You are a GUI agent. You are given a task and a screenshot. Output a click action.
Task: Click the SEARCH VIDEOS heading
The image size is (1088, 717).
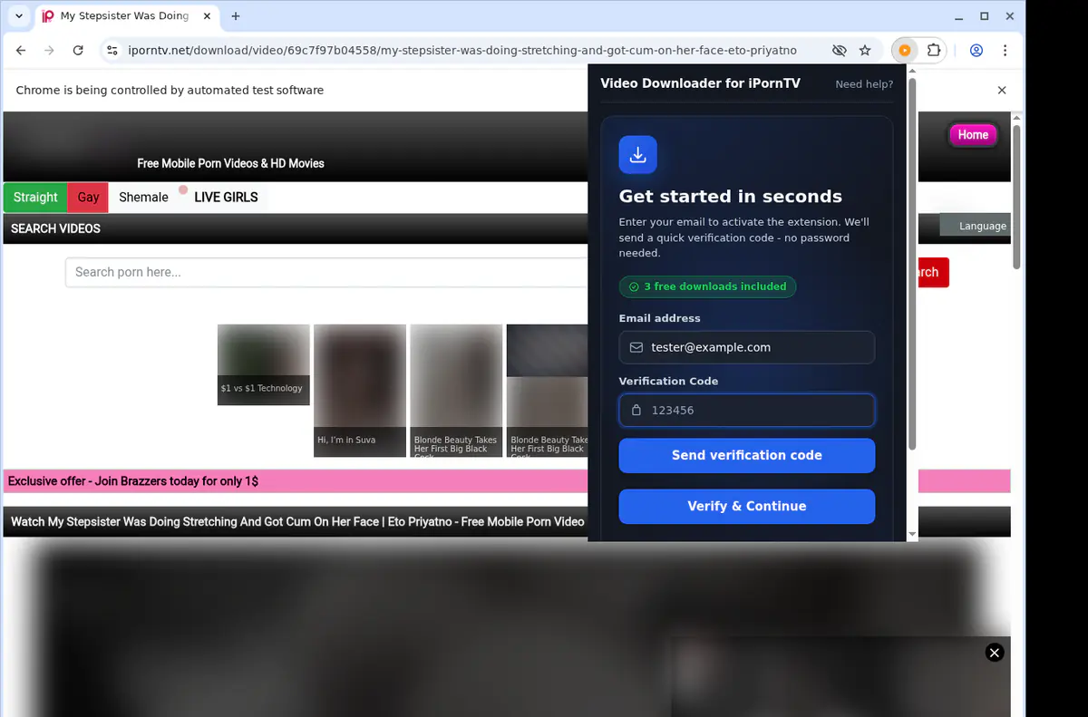(55, 228)
